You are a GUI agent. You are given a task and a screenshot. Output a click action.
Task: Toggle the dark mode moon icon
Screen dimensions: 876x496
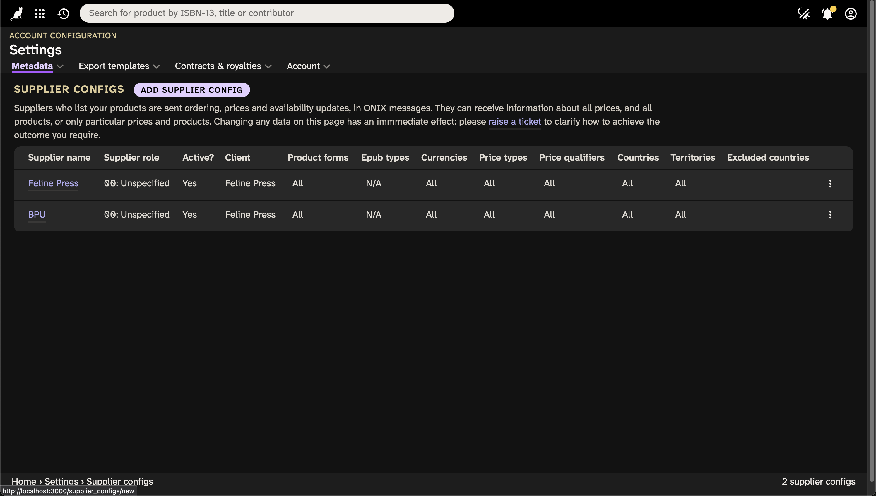pos(803,14)
